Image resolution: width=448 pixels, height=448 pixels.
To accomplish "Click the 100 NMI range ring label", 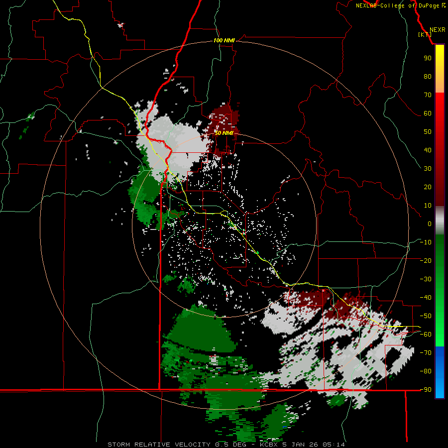I will pos(224,41).
